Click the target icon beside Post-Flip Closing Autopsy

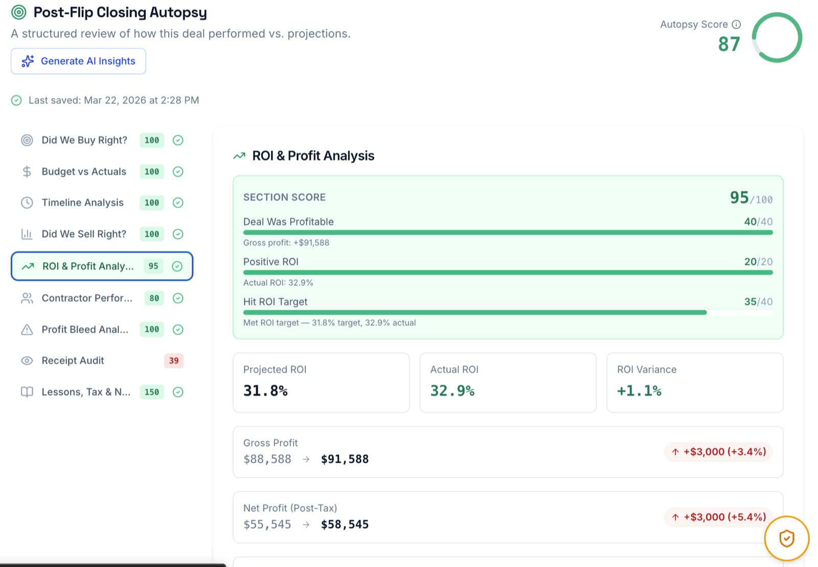19,12
